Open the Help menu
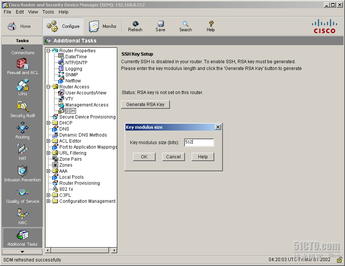Viewport: 345px width, 266px height. coord(64,12)
